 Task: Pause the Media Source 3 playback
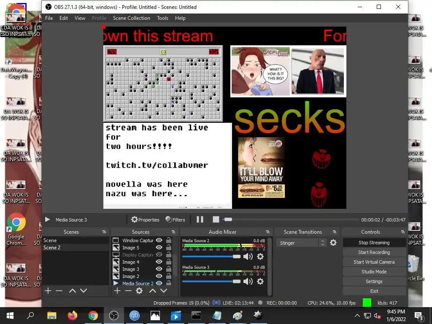click(200, 219)
